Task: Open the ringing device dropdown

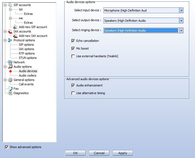Action: point(181,31)
